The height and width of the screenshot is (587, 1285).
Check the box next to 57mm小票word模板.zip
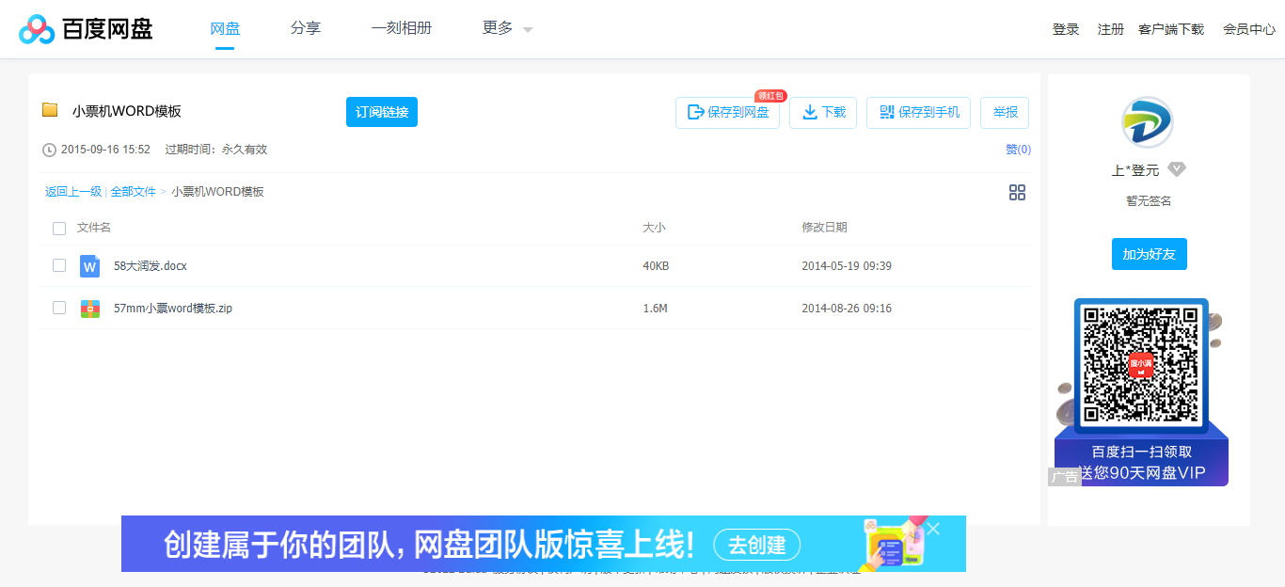click(x=59, y=308)
